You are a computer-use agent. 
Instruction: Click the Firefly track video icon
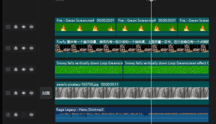(x=8, y=48)
